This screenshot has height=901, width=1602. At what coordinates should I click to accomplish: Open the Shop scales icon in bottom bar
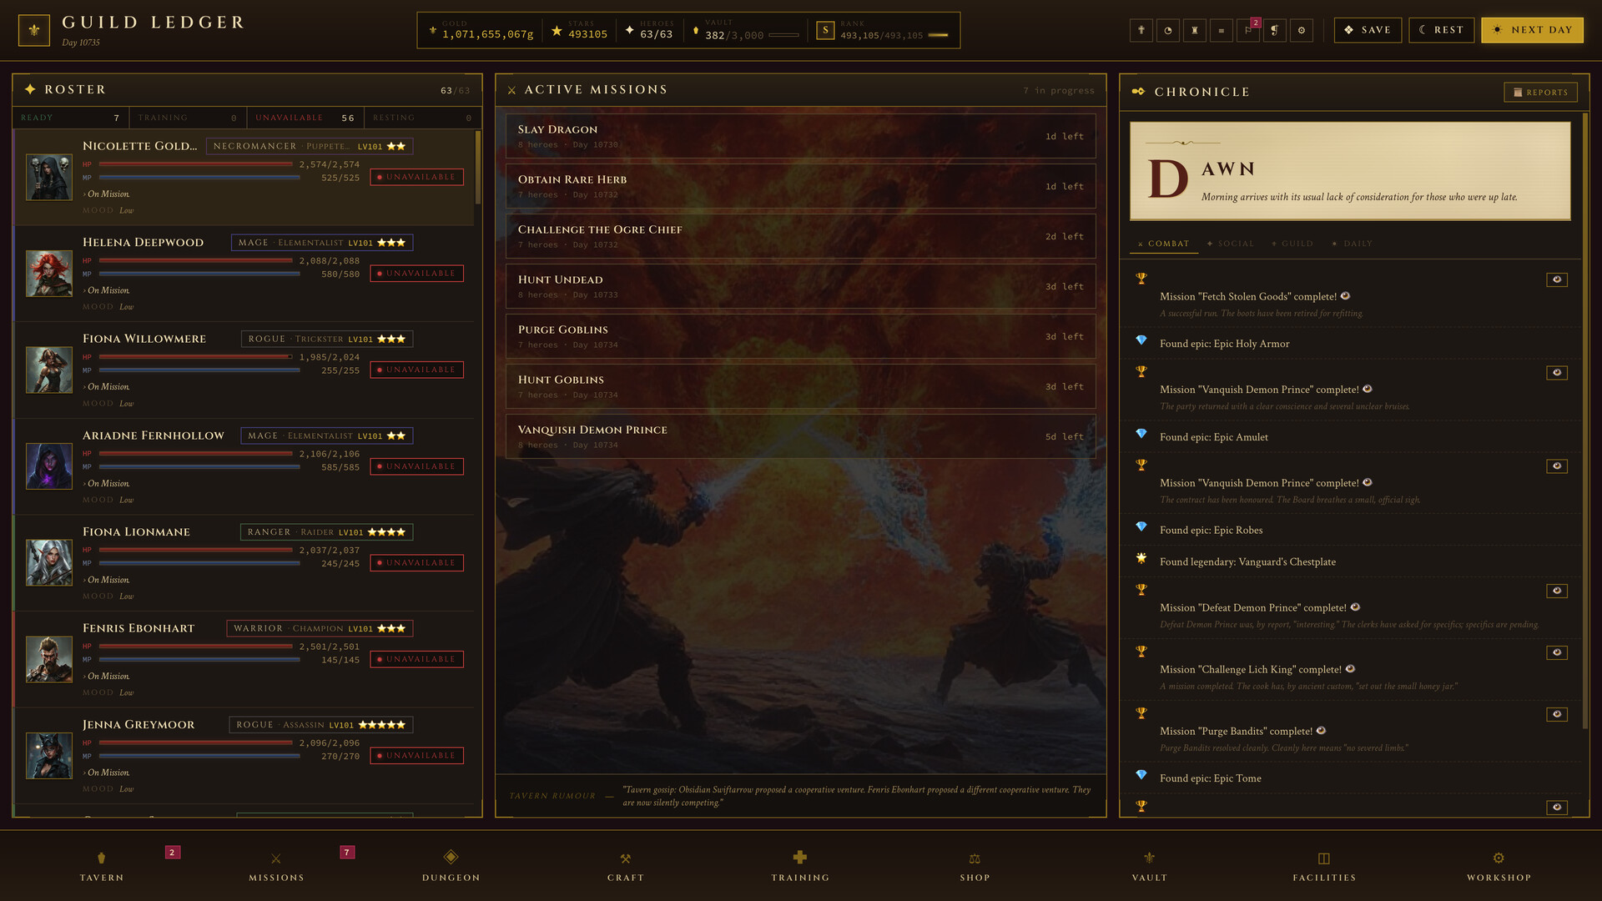[x=975, y=858]
